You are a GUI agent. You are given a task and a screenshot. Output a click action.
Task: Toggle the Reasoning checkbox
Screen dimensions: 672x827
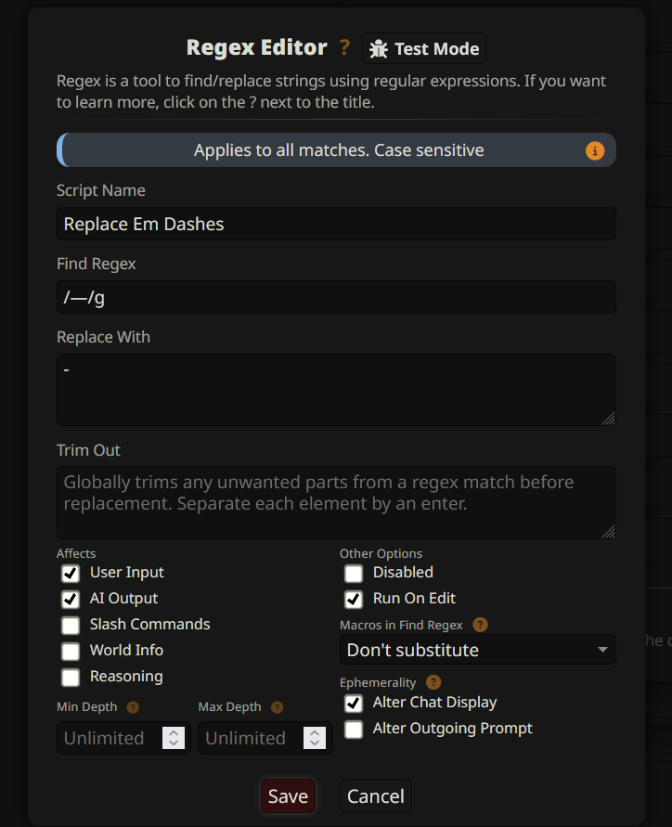[x=71, y=677]
